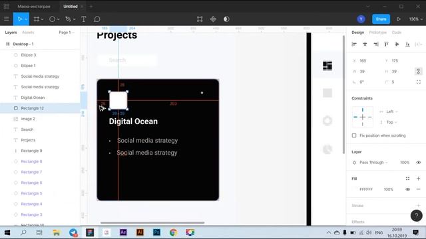Open the Move tool options arrow
The image size is (426, 239).
(x=26, y=19)
